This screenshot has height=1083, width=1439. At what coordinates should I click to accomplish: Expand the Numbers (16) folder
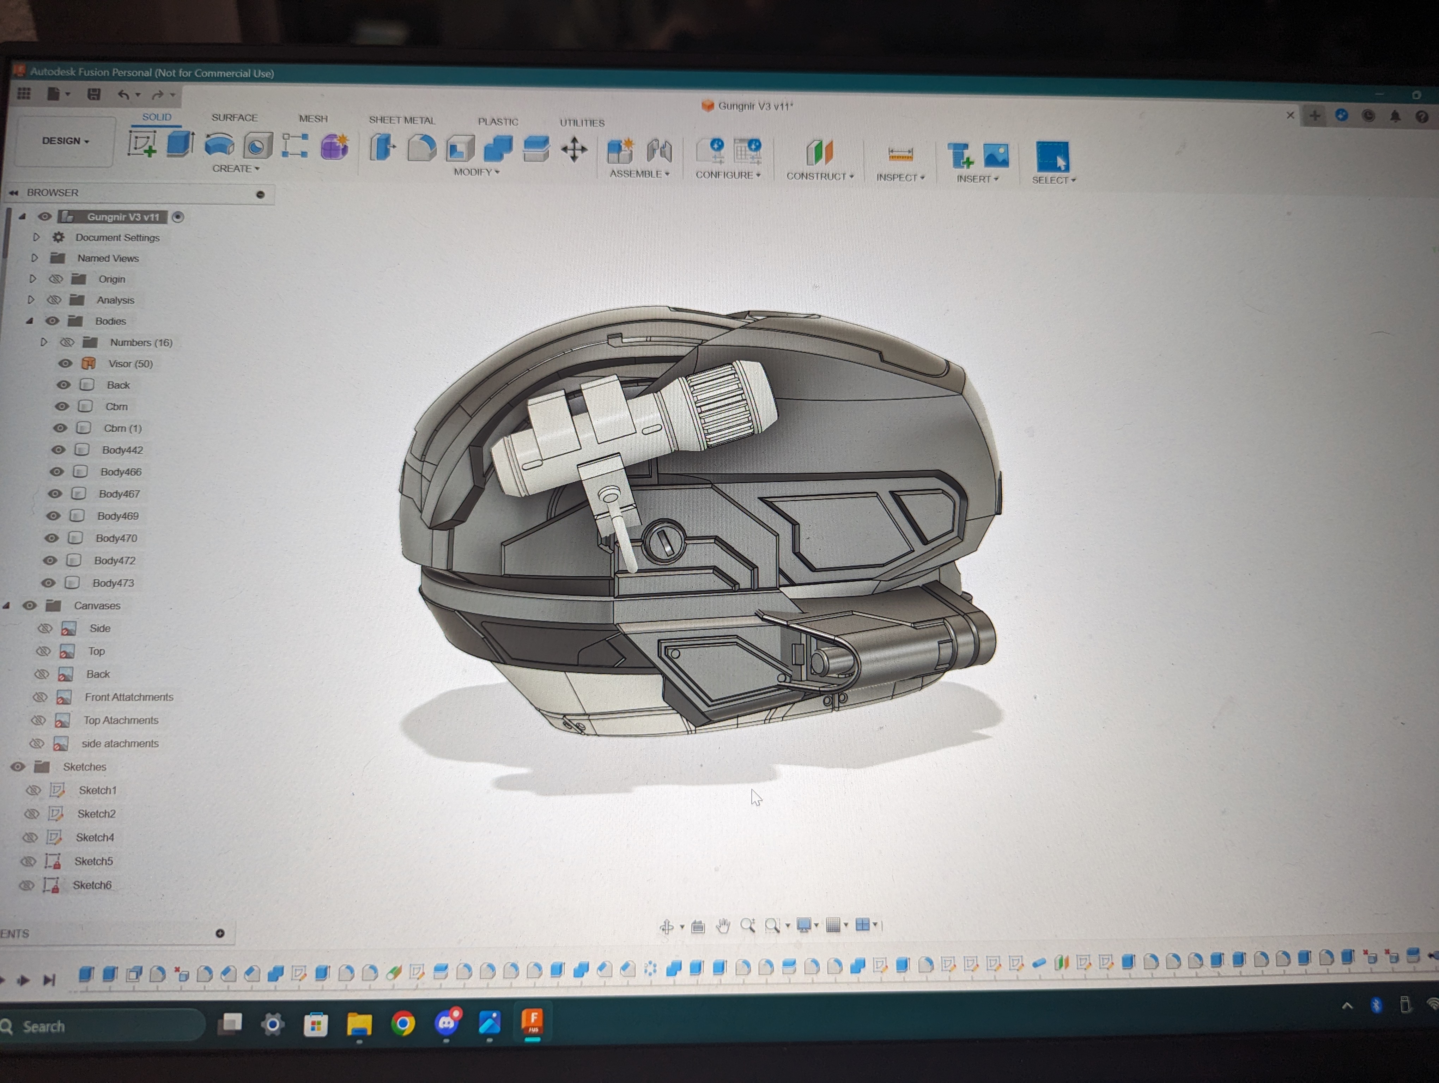[x=44, y=342]
